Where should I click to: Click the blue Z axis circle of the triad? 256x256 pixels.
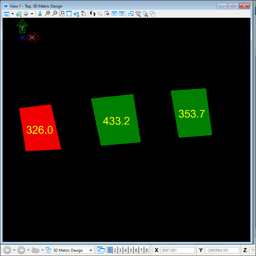pyautogui.click(x=22, y=37)
